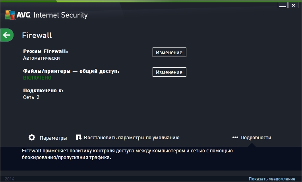Open the Показать уведомление link

(272, 179)
